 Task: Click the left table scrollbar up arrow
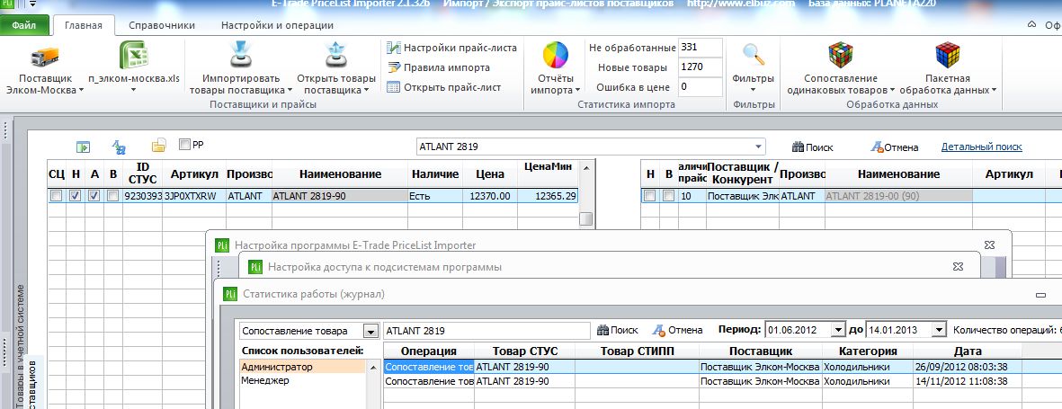(586, 166)
